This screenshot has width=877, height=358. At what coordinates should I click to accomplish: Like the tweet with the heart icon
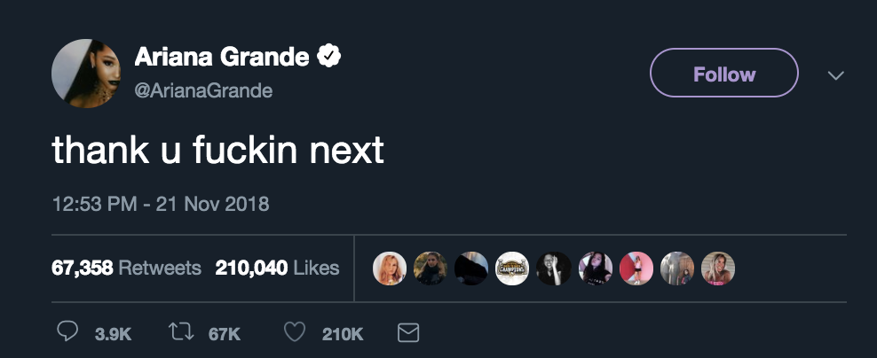[295, 333]
